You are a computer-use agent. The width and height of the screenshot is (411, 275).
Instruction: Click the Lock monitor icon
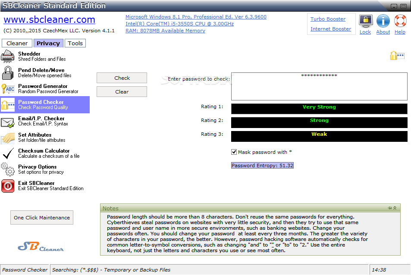[366, 21]
